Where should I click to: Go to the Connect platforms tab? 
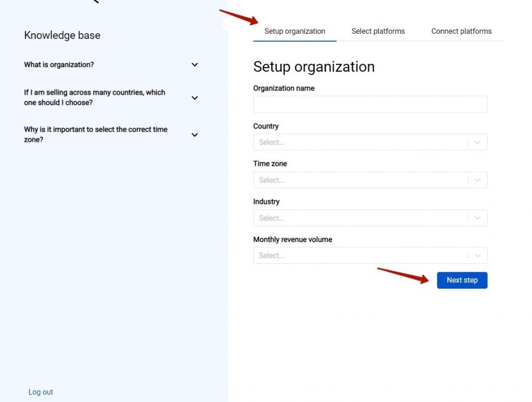461,31
